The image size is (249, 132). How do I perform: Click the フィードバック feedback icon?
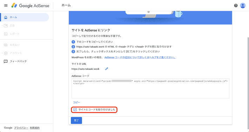(x=6, y=61)
